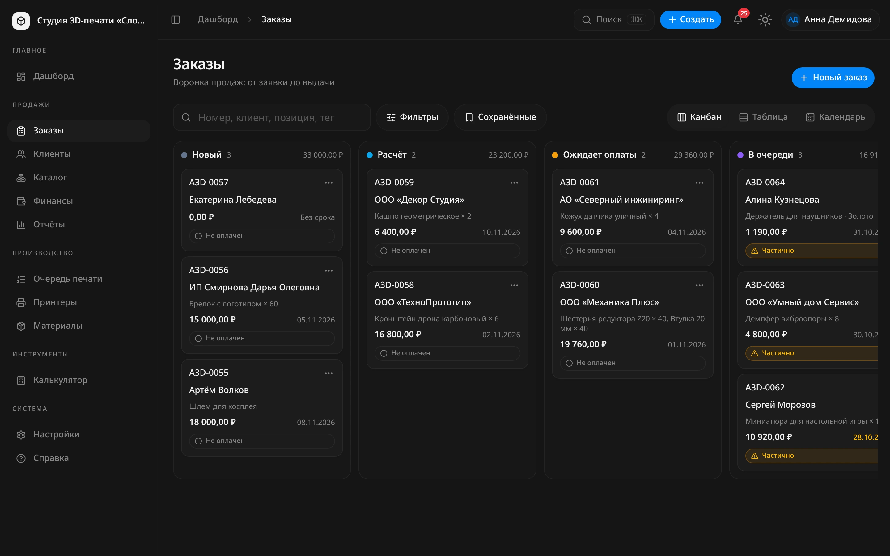This screenshot has width=890, height=556.
Task: Click the Настройки gear icon
Action: (21, 435)
